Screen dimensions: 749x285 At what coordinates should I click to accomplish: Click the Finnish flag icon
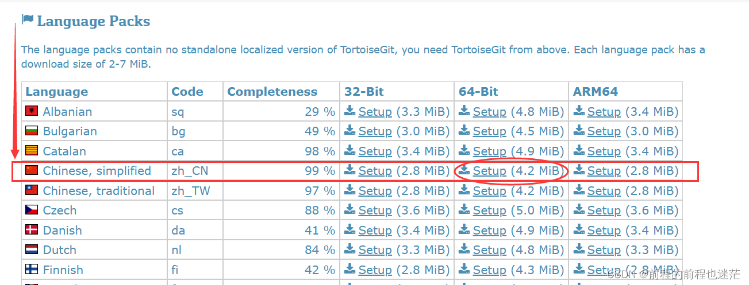[x=32, y=270]
